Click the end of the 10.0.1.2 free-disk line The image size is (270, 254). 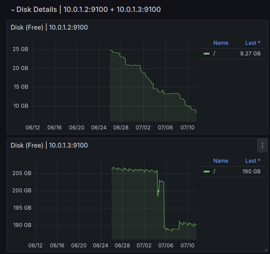(x=196, y=113)
